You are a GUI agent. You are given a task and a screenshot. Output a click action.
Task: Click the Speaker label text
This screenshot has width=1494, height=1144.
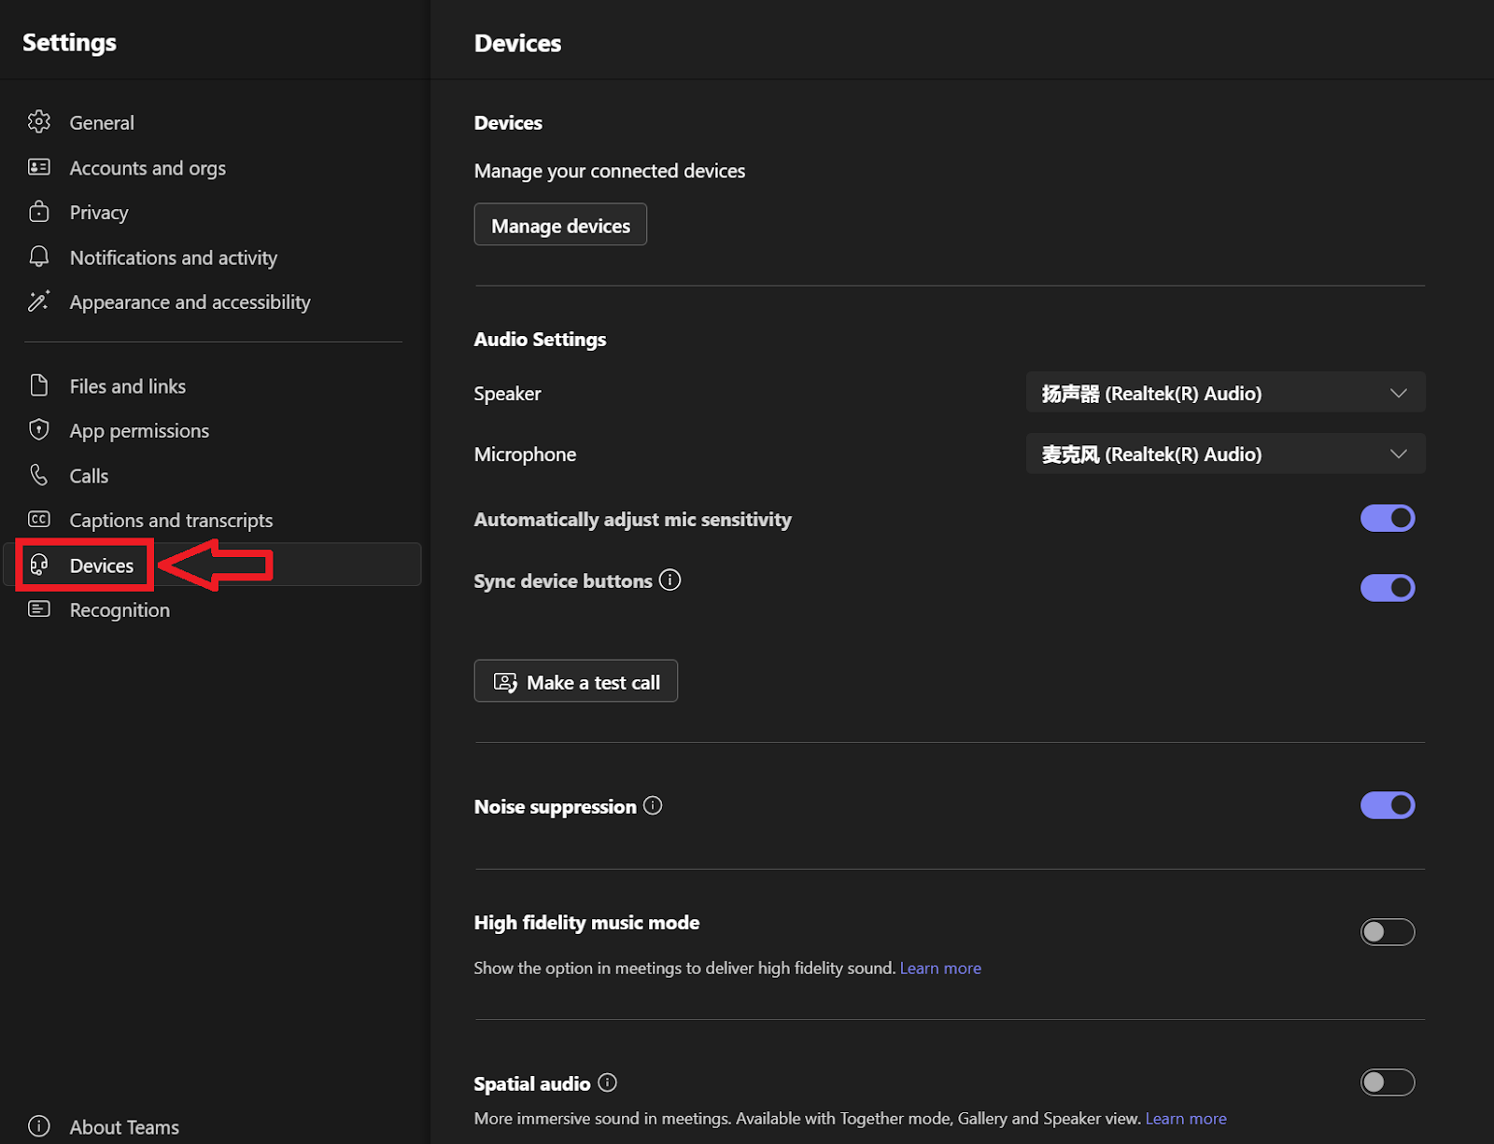507,394
